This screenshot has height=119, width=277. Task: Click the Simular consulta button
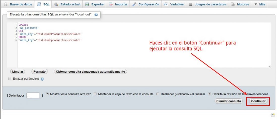[x=229, y=101]
